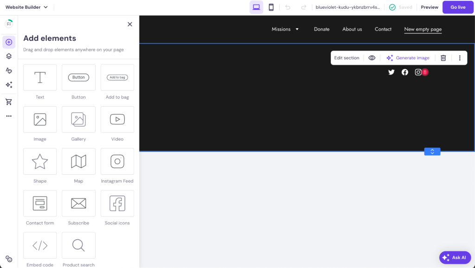Open the New empty page tab
This screenshot has height=268, width=475.
pyautogui.click(x=423, y=29)
